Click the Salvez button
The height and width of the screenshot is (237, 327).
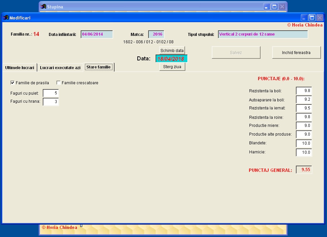pyautogui.click(x=236, y=52)
